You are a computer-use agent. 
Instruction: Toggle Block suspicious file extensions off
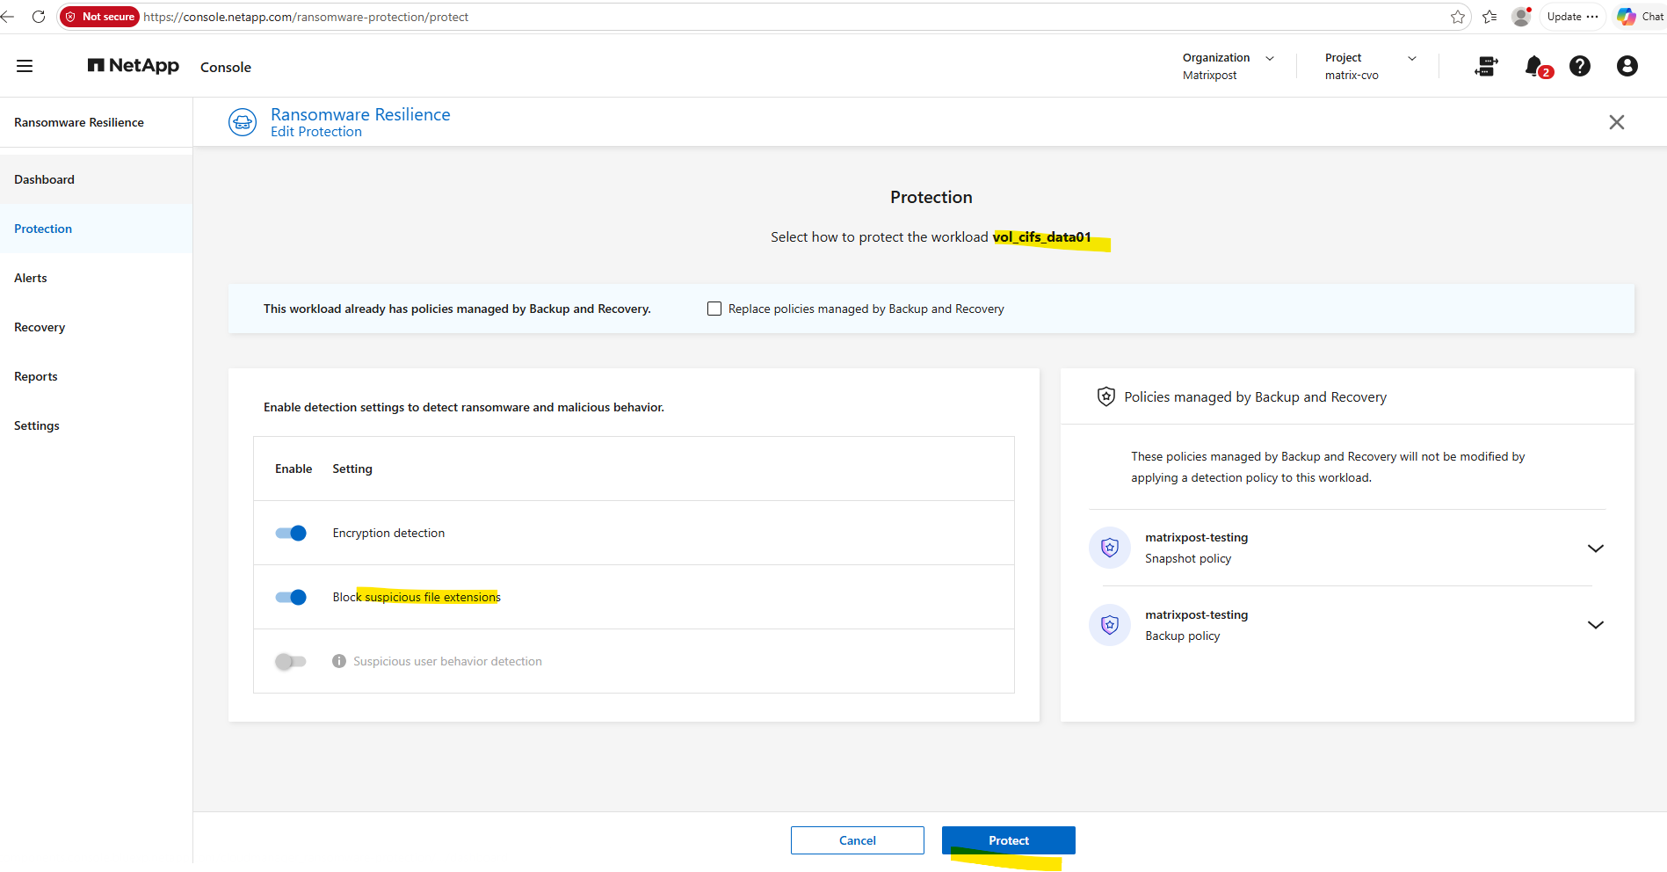291,597
